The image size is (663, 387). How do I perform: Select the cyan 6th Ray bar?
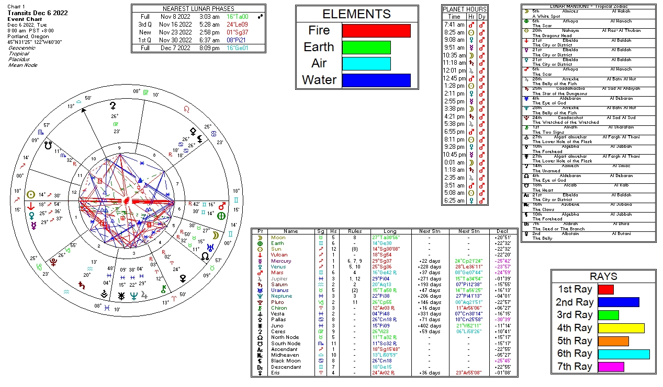click(624, 354)
